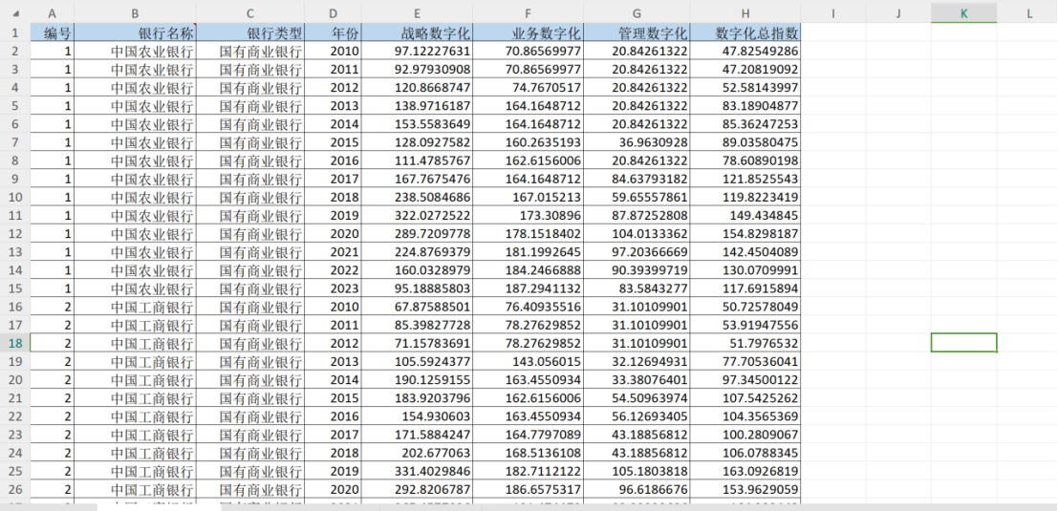Click the Select All corner triangle
The width and height of the screenshot is (1058, 511).
[x=16, y=12]
